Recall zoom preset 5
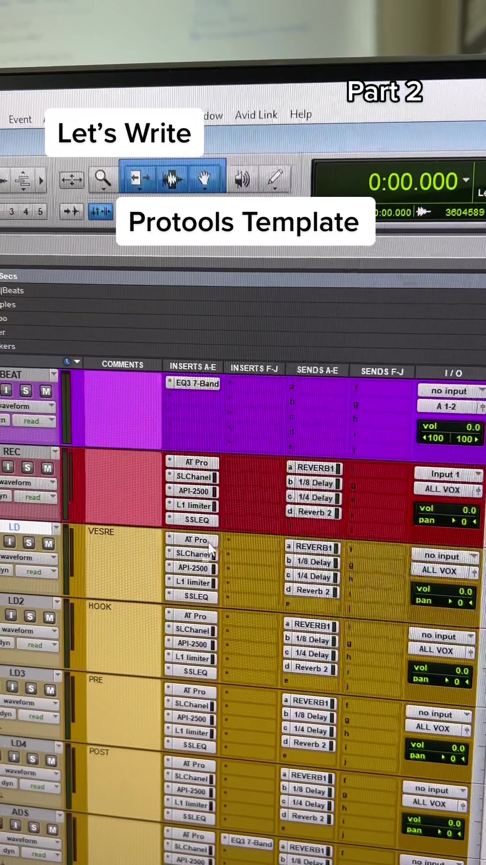This screenshot has width=486, height=865. (x=40, y=211)
